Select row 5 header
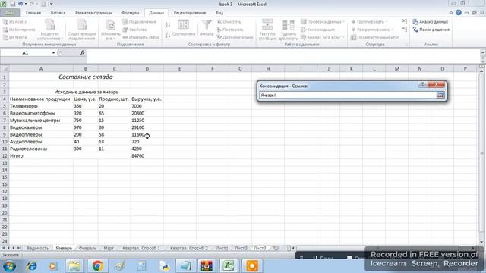 click(5, 106)
